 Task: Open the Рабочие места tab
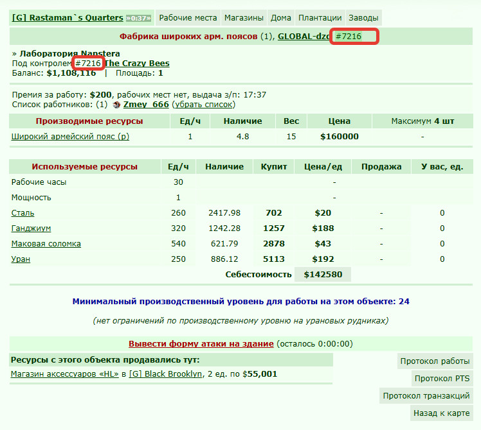(x=188, y=18)
